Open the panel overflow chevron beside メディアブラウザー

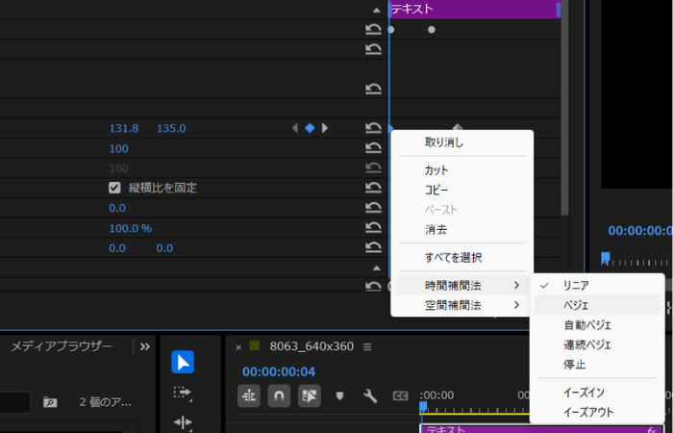point(144,346)
